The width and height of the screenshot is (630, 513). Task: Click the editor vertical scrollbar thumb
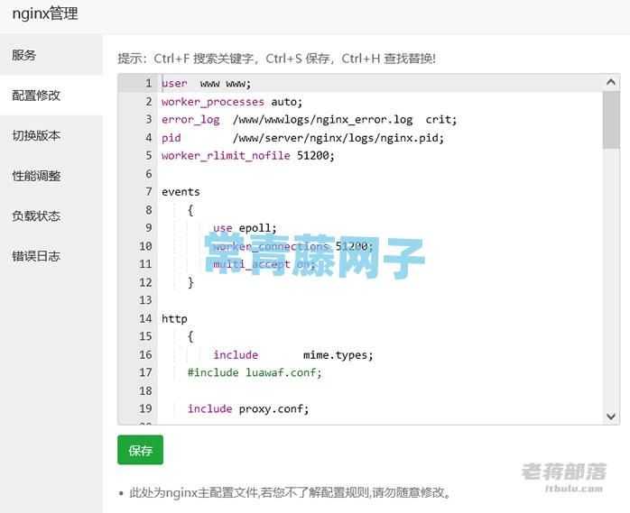(611, 120)
